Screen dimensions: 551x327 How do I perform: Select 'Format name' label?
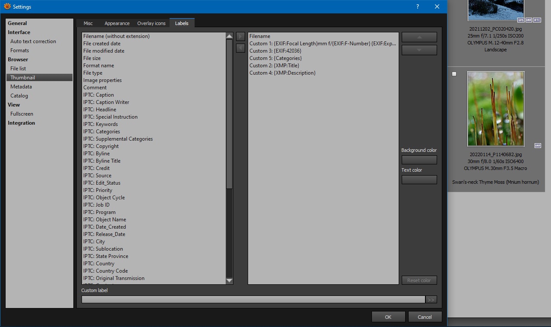point(99,66)
